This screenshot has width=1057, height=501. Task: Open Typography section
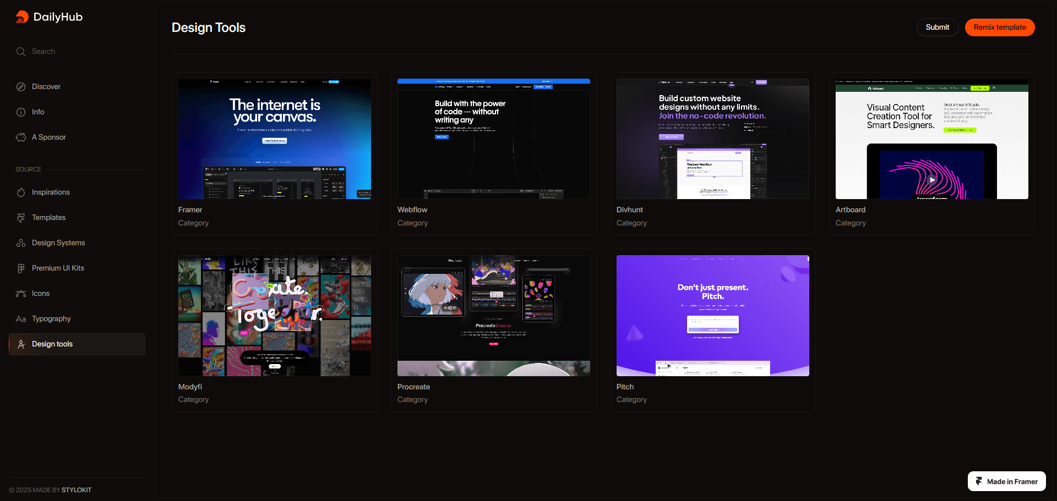77,319
